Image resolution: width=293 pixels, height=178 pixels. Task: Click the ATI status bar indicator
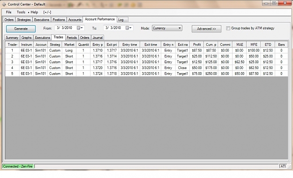[283, 166]
